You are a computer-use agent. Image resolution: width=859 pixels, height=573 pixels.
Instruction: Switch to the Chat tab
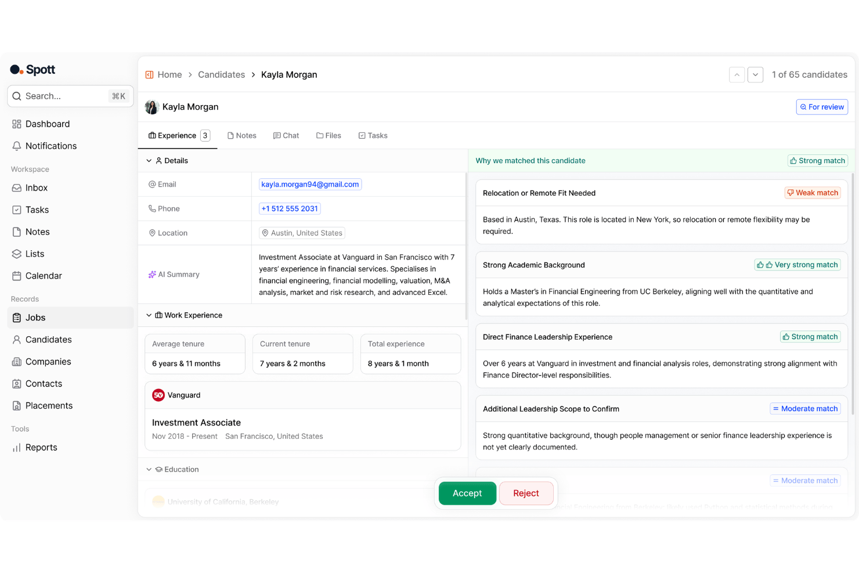click(286, 136)
